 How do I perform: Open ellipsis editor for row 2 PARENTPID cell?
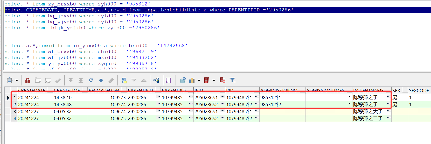[191, 104]
